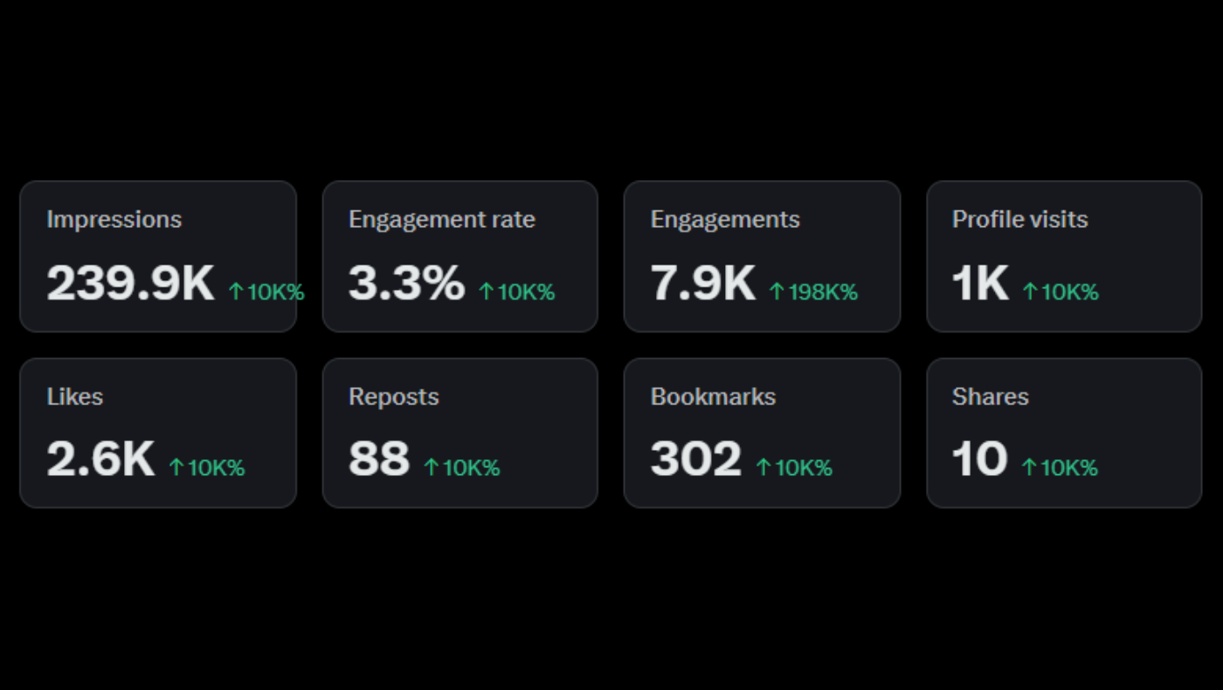Image resolution: width=1223 pixels, height=690 pixels.
Task: Select the 7.9K engagements number
Action: tap(702, 283)
